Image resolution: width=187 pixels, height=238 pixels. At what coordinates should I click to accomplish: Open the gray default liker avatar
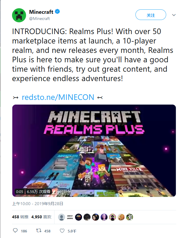[x=62, y=217]
